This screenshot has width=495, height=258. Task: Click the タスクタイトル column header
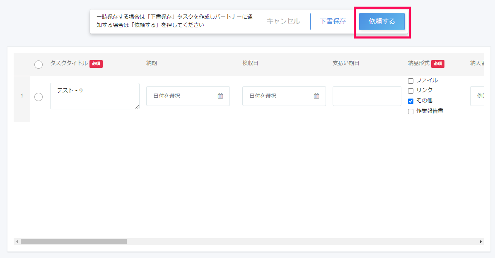point(69,63)
